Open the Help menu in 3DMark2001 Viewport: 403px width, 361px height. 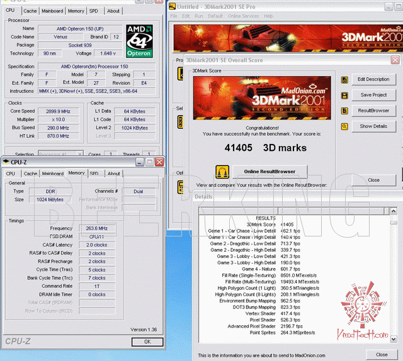point(268,16)
